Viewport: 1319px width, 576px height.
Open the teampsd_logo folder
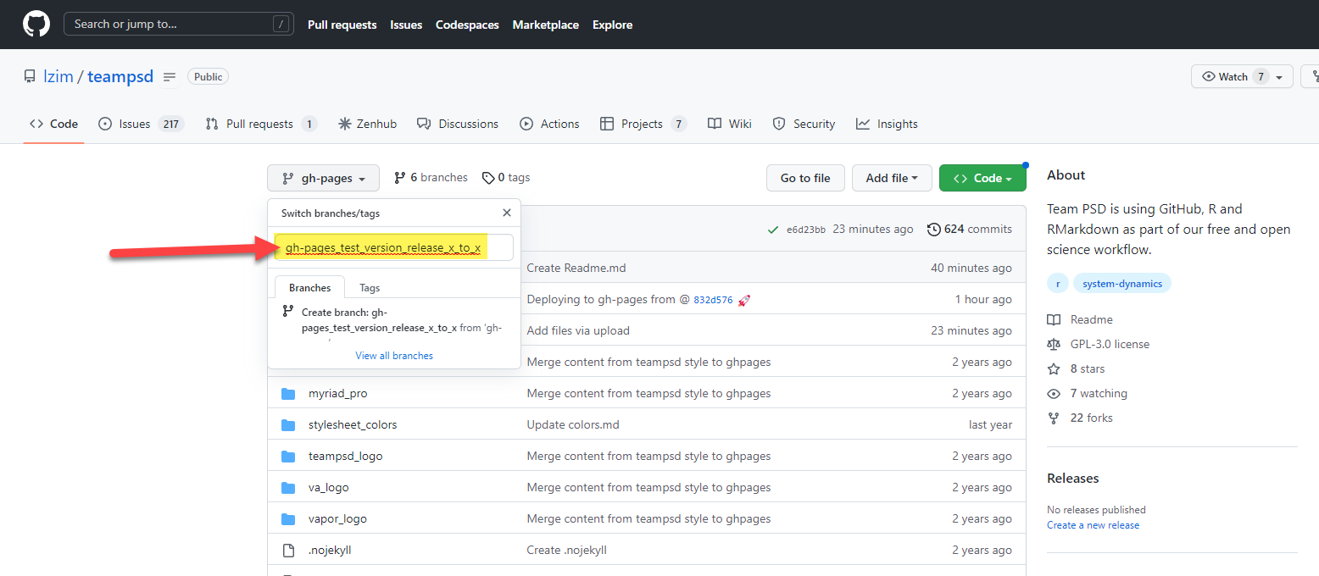tap(345, 456)
